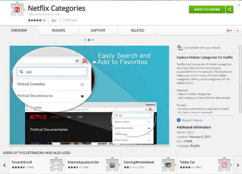Viewport: 242px width, 174px height.
Task: Click the GamingWonderland puzzle piece icon
Action: [x=168, y=165]
